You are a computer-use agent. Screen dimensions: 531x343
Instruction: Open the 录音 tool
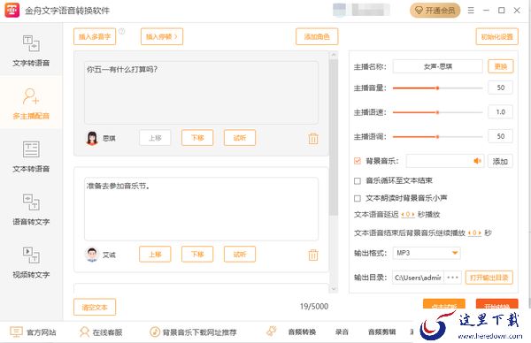pos(342,332)
